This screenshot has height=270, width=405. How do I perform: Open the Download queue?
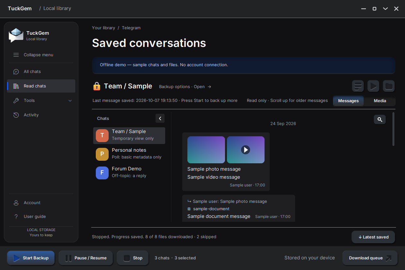pos(370,258)
